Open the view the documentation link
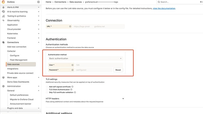 pyautogui.click(x=164, y=8)
